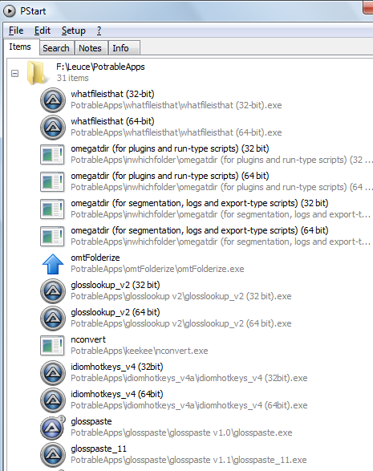The image size is (373, 471).
Task: Switch to the Notes tab
Action: point(90,48)
